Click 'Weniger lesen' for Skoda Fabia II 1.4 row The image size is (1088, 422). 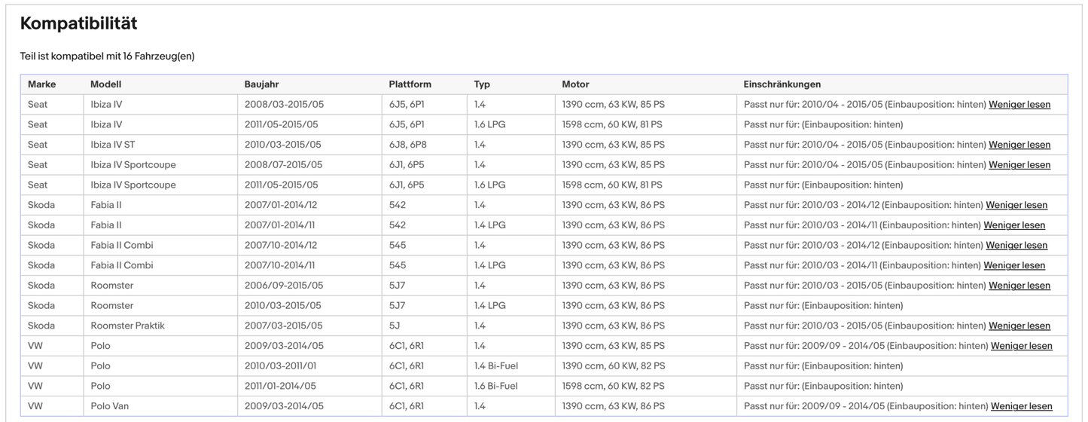click(1016, 205)
